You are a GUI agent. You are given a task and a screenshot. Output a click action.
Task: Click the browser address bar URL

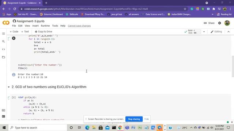click(x=86, y=9)
